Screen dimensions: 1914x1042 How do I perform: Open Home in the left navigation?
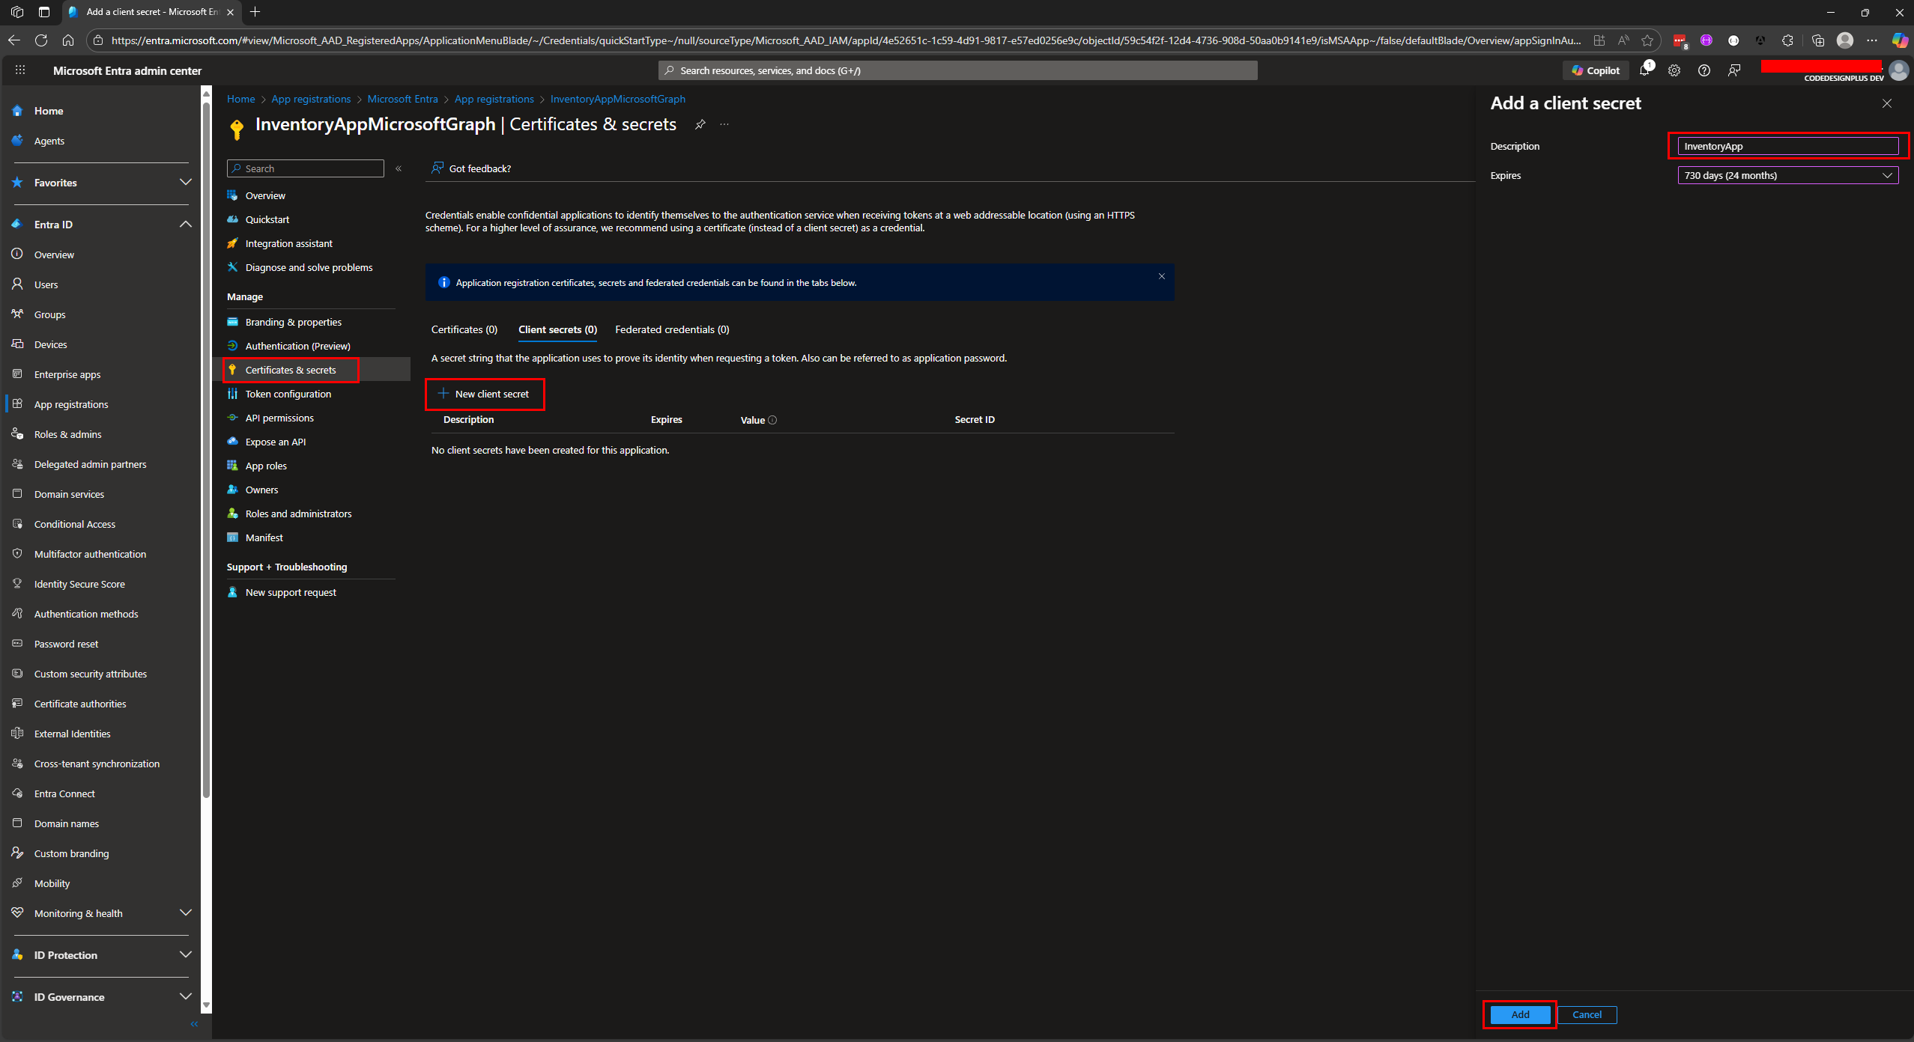pos(49,111)
